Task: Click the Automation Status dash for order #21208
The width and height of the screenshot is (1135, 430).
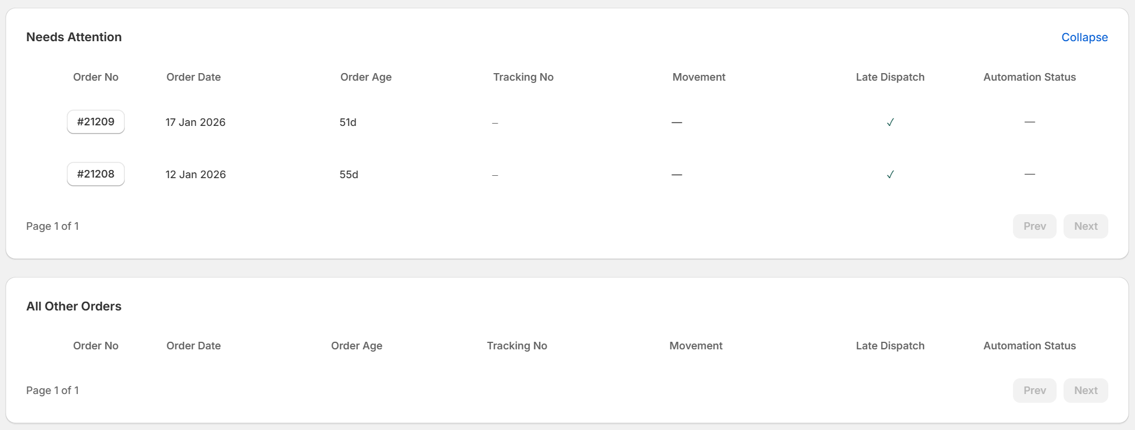Action: tap(1029, 174)
